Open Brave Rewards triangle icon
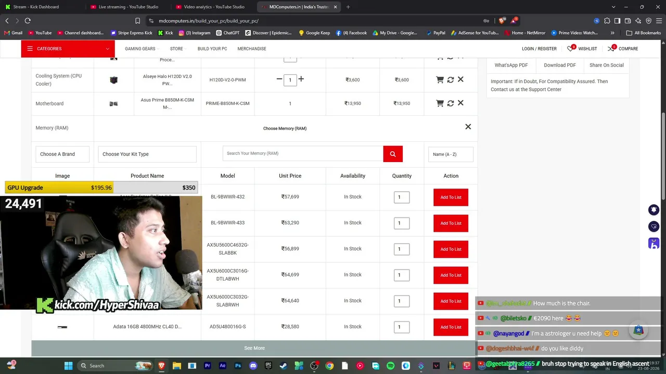The image size is (666, 374). coord(514,21)
